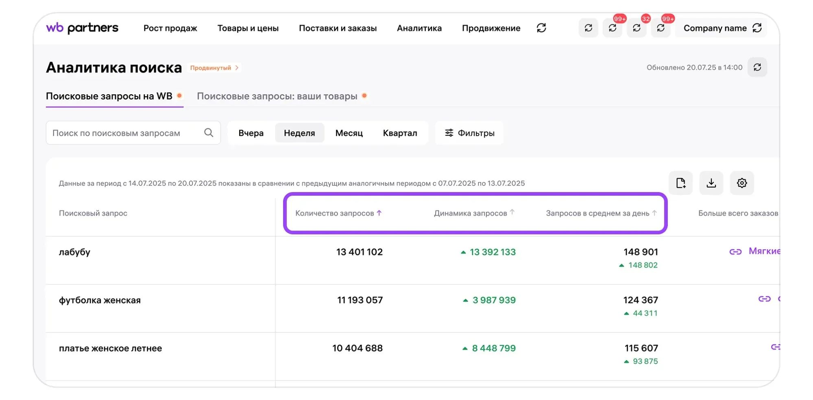Select the Квартал period option

[x=400, y=133]
